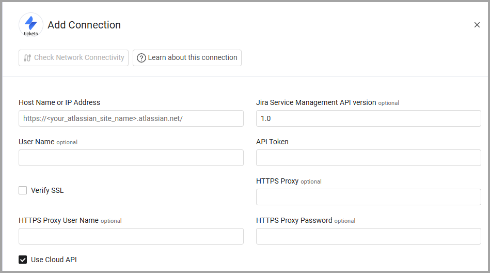Click the Jira tickets logo icon
The height and width of the screenshot is (273, 490).
click(30, 24)
